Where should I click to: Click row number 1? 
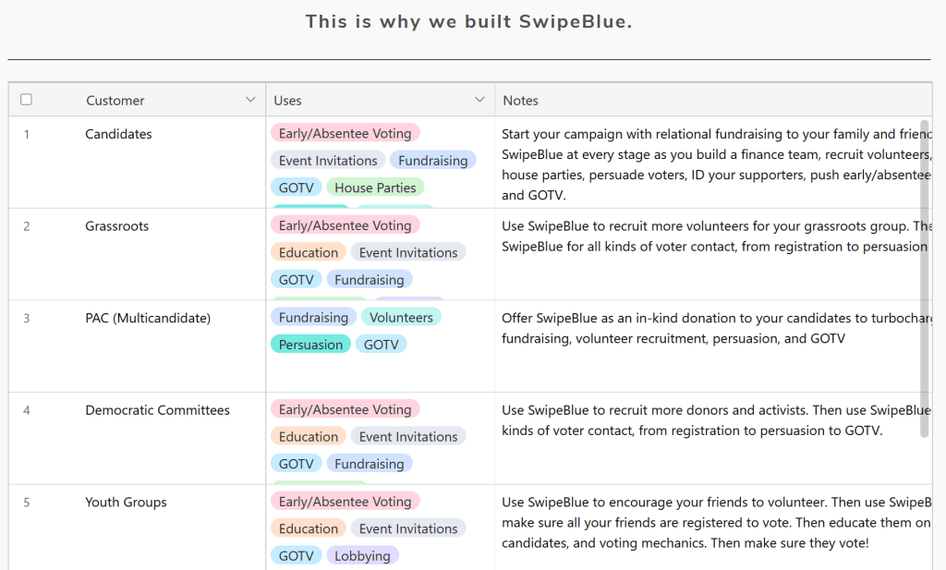(27, 135)
